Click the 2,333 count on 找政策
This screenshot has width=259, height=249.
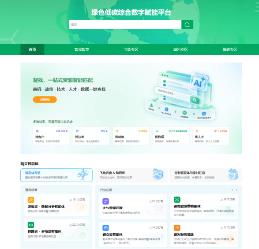(143, 131)
